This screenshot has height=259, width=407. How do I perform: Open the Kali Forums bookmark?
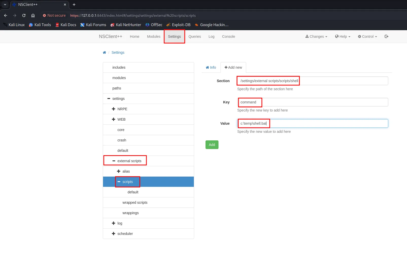click(x=93, y=25)
